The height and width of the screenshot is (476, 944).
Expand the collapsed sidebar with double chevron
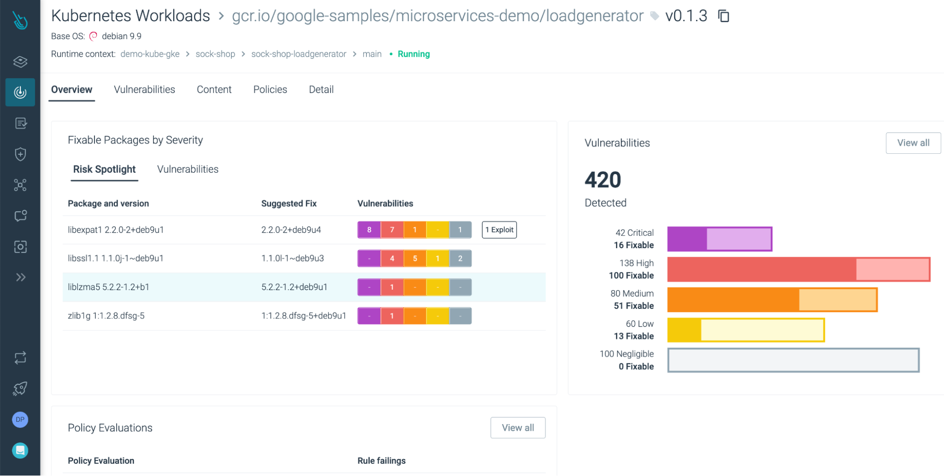[x=20, y=277]
